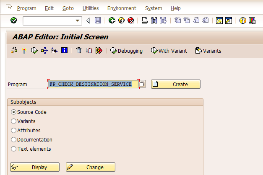
Task: Select the Documentation radio button
Action: (x=13, y=140)
